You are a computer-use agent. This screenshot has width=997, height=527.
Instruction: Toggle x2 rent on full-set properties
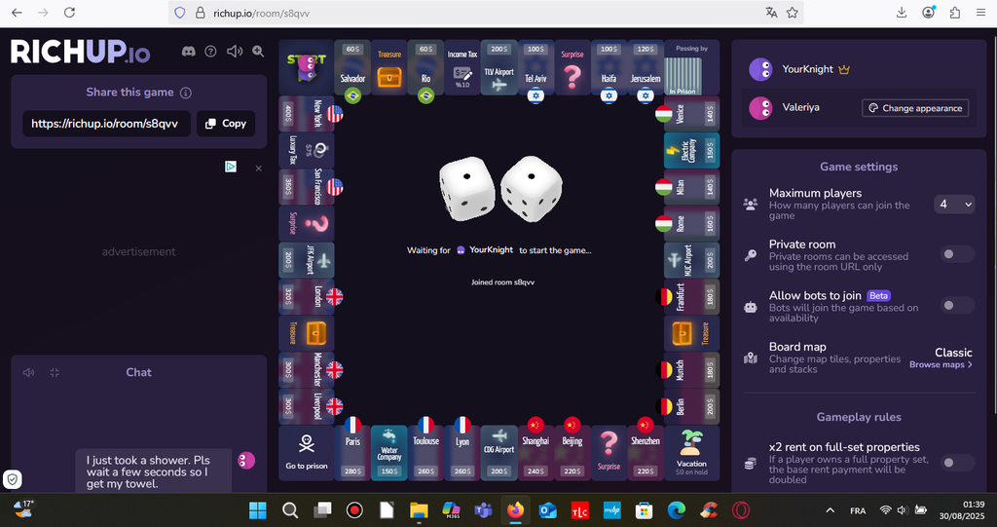tap(956, 463)
